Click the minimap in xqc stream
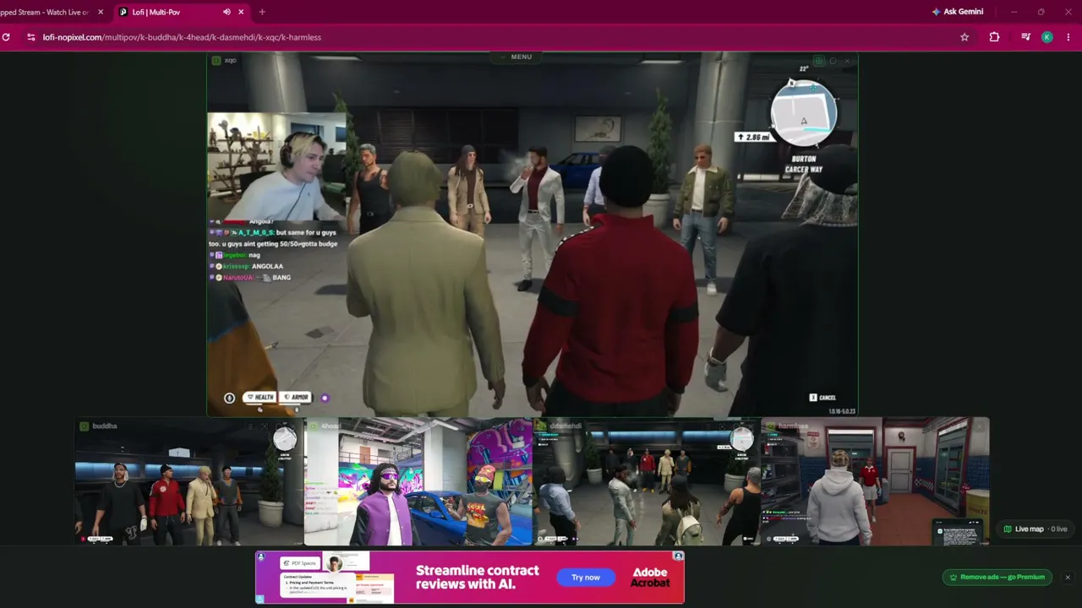Image resolution: width=1082 pixels, height=608 pixels. pyautogui.click(x=804, y=113)
